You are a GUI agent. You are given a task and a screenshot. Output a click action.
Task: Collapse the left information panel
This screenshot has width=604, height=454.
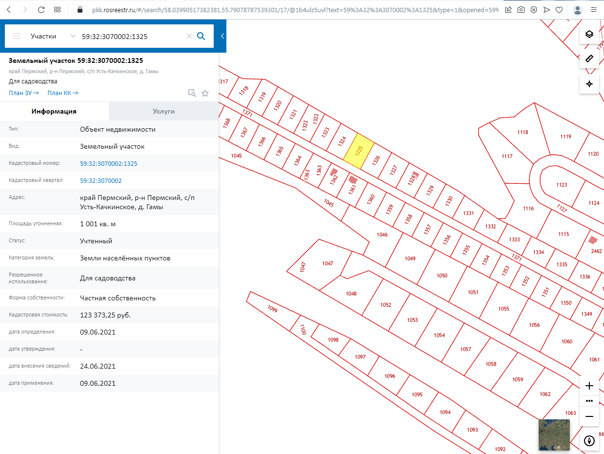[x=222, y=36]
